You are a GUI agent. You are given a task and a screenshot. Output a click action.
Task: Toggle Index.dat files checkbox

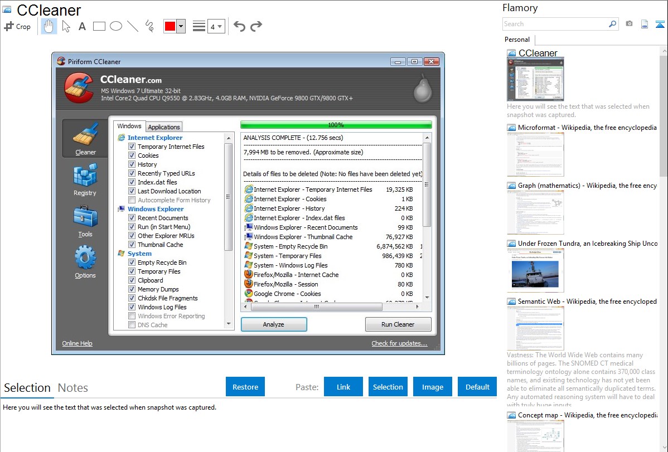(132, 182)
